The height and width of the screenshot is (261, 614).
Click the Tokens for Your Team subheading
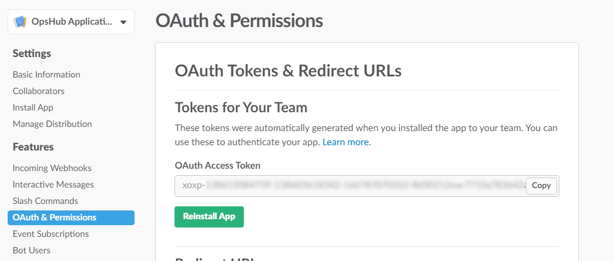(241, 108)
